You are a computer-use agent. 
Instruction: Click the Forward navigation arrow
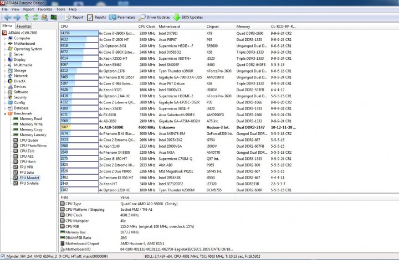pyautogui.click(x=17, y=17)
